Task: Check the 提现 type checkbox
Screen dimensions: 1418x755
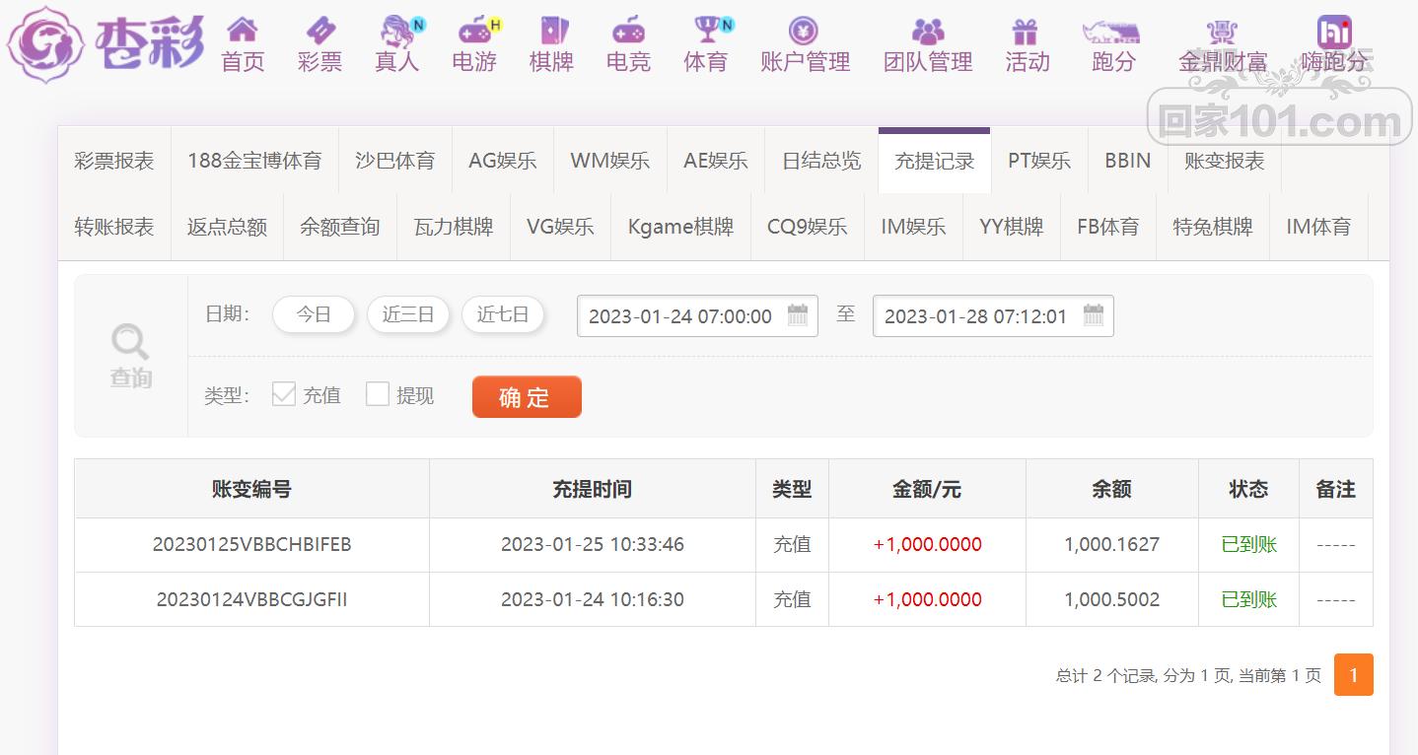Action: [x=378, y=394]
